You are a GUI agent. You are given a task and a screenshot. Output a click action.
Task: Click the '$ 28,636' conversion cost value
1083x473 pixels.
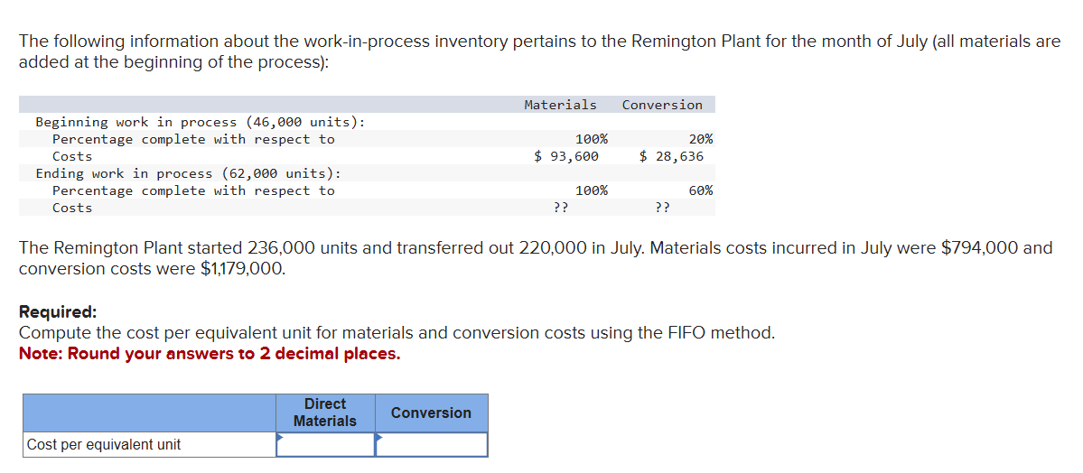(671, 156)
